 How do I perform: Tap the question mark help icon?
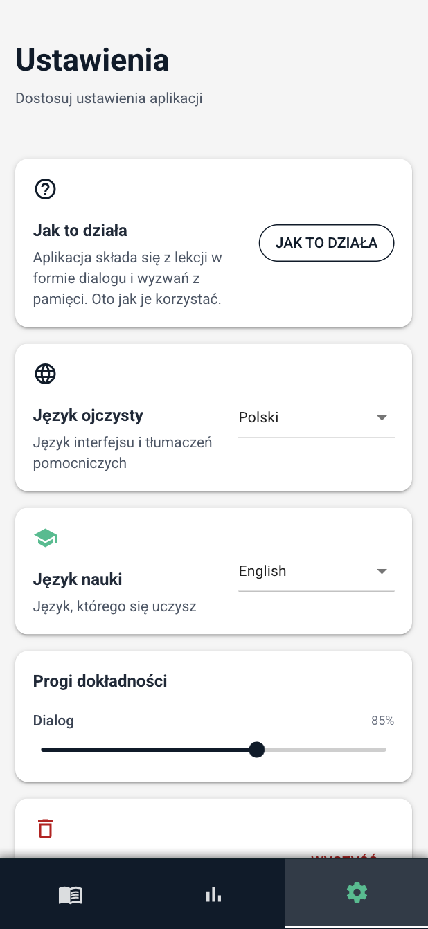coord(45,188)
